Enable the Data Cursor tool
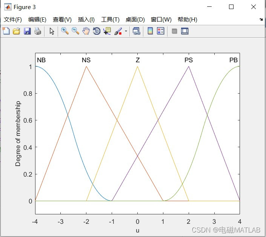This screenshot has width=266, height=237. 107,31
